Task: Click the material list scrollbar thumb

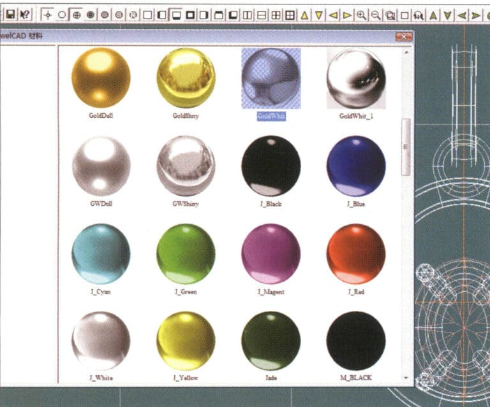Action: tap(406, 147)
